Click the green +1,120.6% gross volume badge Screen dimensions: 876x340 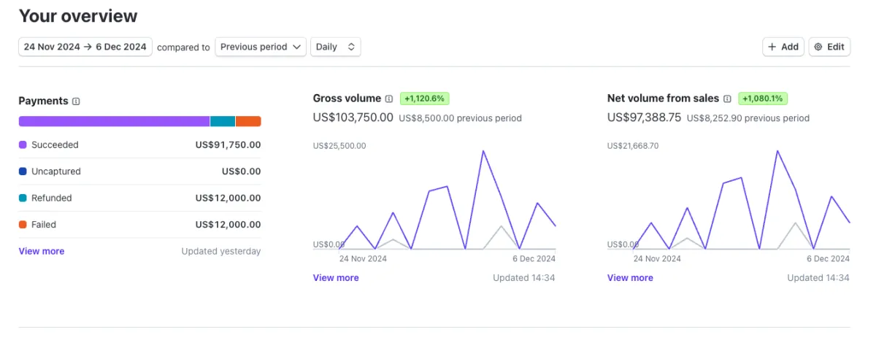[x=424, y=98]
